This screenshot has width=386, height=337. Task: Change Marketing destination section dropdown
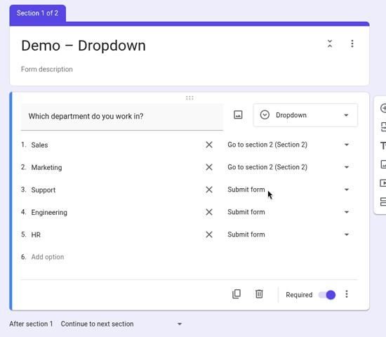(x=288, y=167)
